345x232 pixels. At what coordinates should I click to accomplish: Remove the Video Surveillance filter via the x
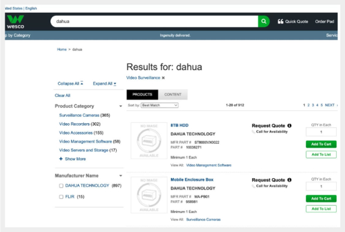pos(163,78)
